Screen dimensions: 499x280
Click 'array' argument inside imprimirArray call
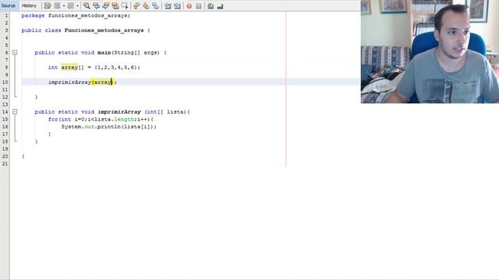pos(102,82)
